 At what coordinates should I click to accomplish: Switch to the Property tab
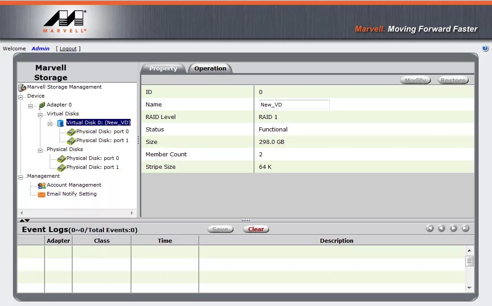click(x=163, y=68)
